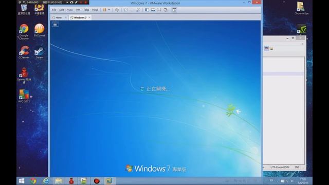Click the console view icon at the toolbar end
Screen dimensions: 329x185
click(174, 10)
